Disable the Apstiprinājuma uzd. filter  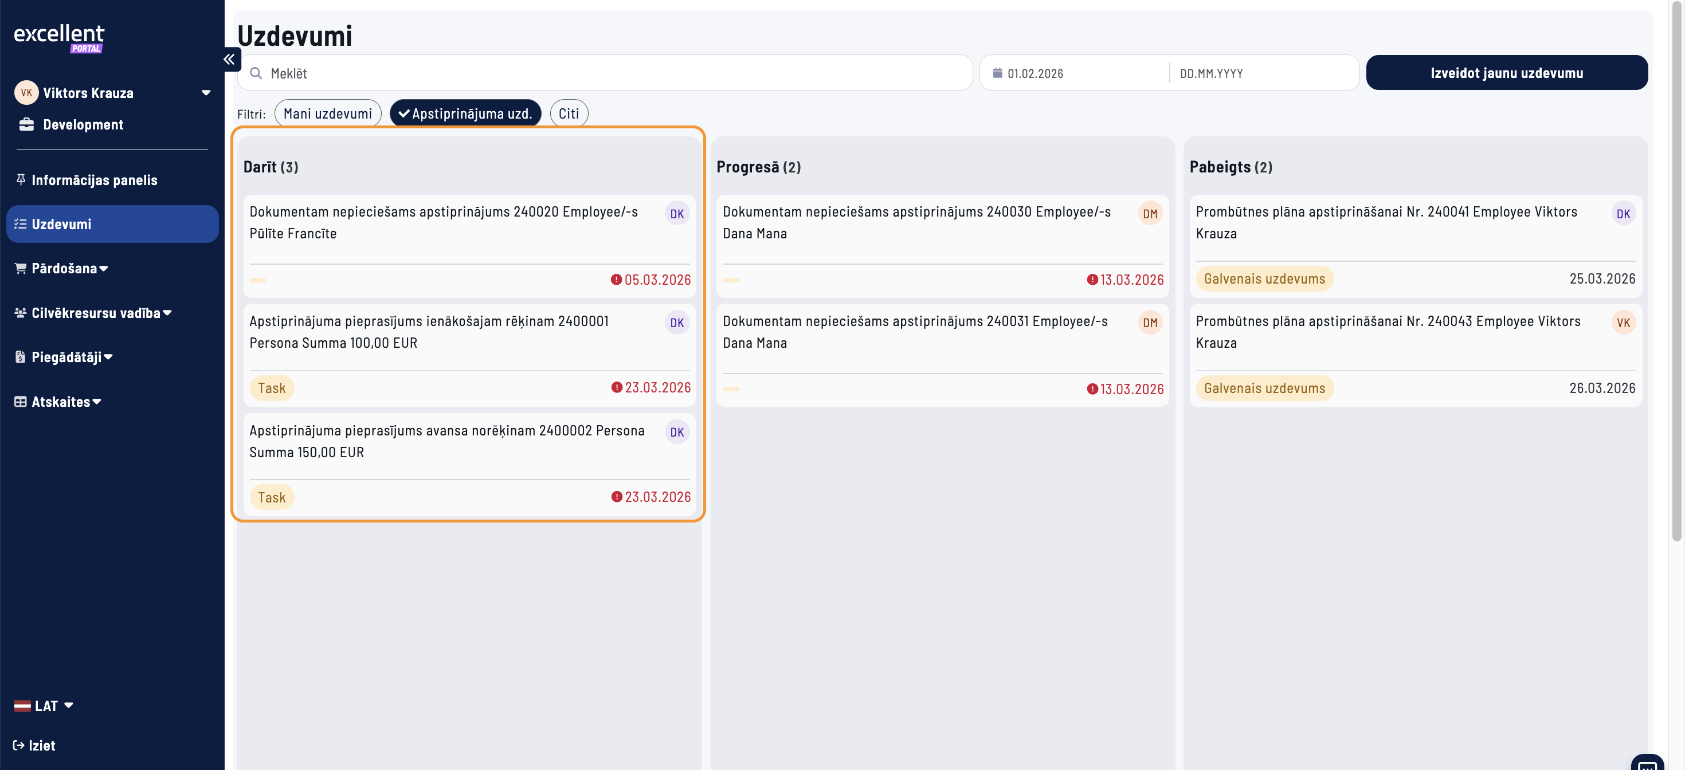[x=465, y=114]
